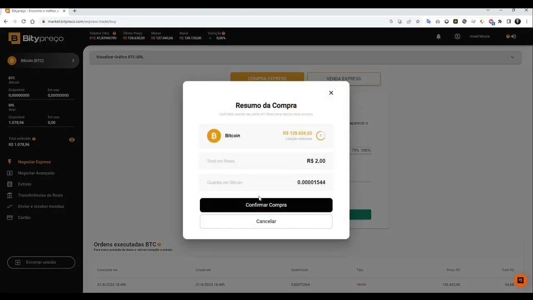Close the Resumo da Compra dialog

(331, 93)
